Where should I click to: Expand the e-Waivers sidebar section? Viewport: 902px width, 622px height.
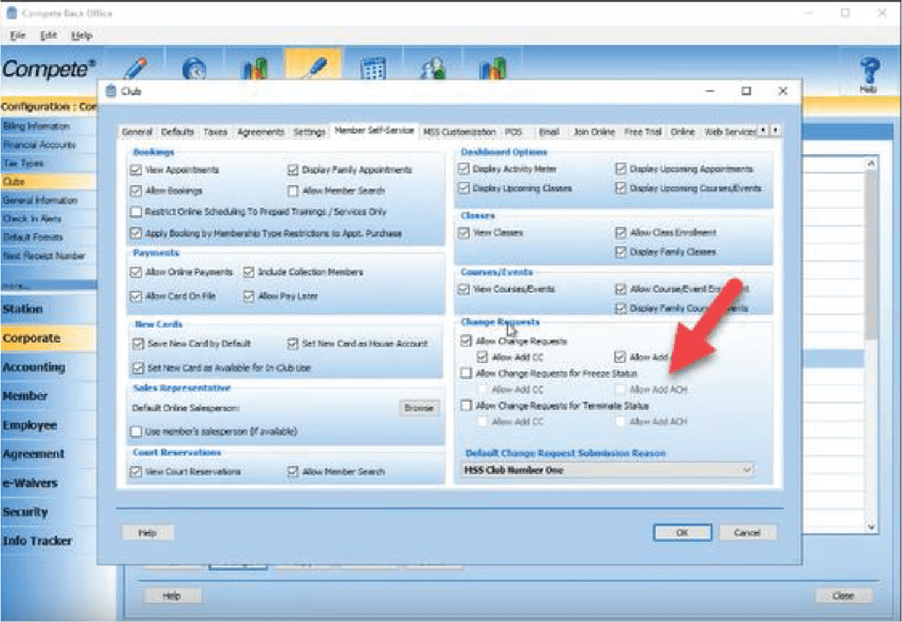click(x=48, y=483)
